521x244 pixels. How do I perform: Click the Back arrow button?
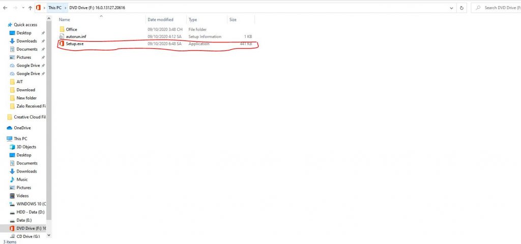point(5,8)
